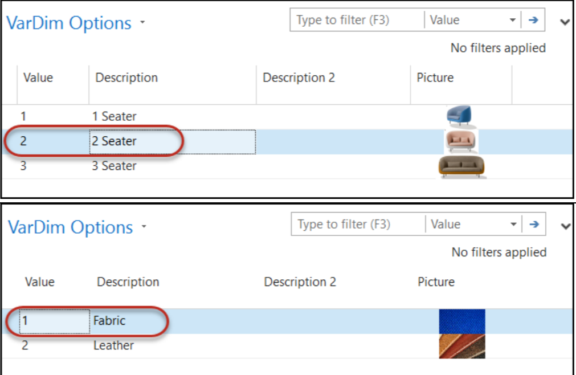The height and width of the screenshot is (375, 576).
Task: Open lower VarDim Options title dropdown
Action: pos(144,227)
